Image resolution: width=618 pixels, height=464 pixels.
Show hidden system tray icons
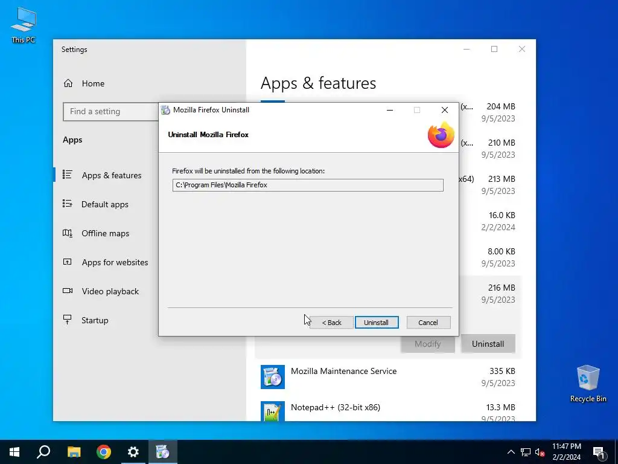click(511, 452)
